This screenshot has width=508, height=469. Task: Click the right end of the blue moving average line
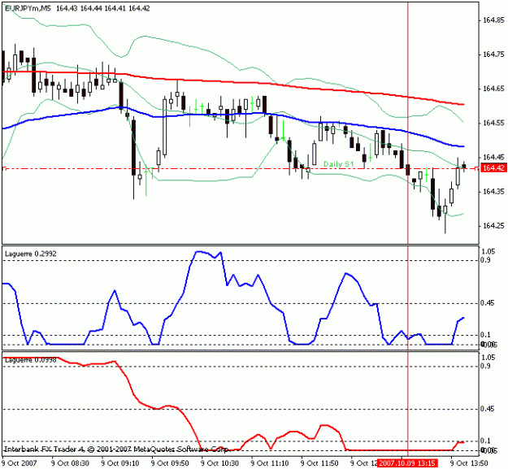463,146
